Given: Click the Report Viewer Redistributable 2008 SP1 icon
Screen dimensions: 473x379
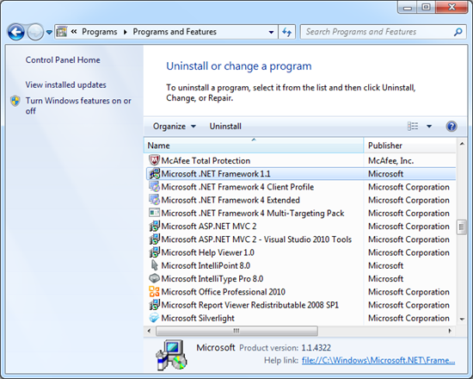Looking at the screenshot, I should pyautogui.click(x=154, y=305).
